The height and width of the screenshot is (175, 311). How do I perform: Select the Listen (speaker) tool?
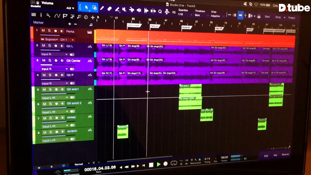point(139,10)
